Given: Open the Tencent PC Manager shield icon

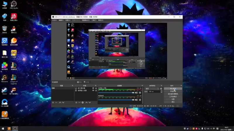Looking at the screenshot, I should click(4, 41).
